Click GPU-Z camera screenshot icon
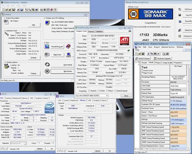192x154 pixels. 130,31
